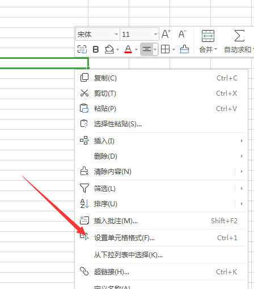
Task: Toggle center alignment button
Action: coord(147,49)
